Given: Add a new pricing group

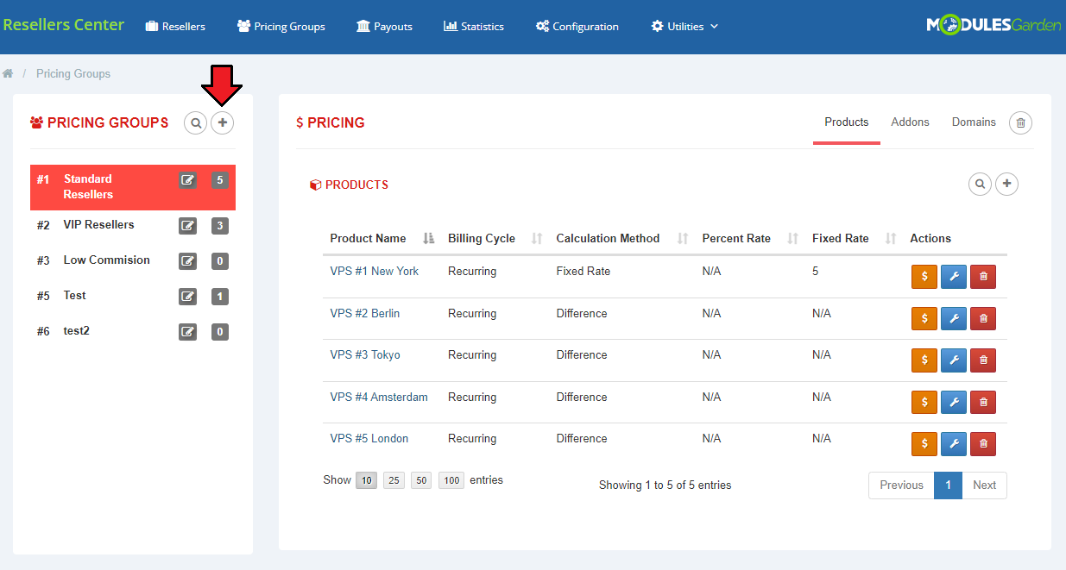Looking at the screenshot, I should 223,123.
